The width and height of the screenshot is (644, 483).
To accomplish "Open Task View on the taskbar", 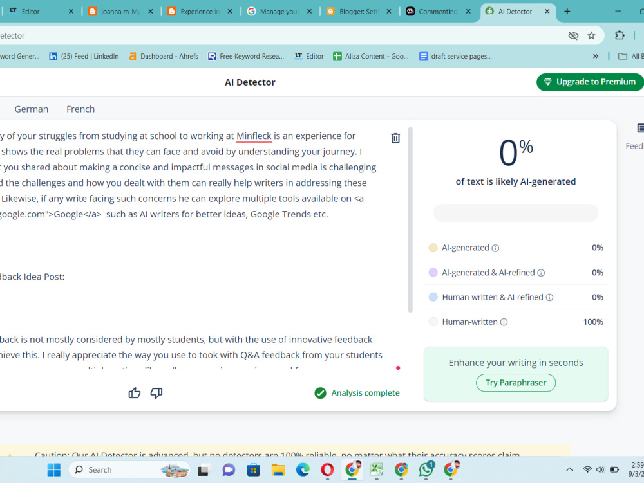I will (204, 470).
